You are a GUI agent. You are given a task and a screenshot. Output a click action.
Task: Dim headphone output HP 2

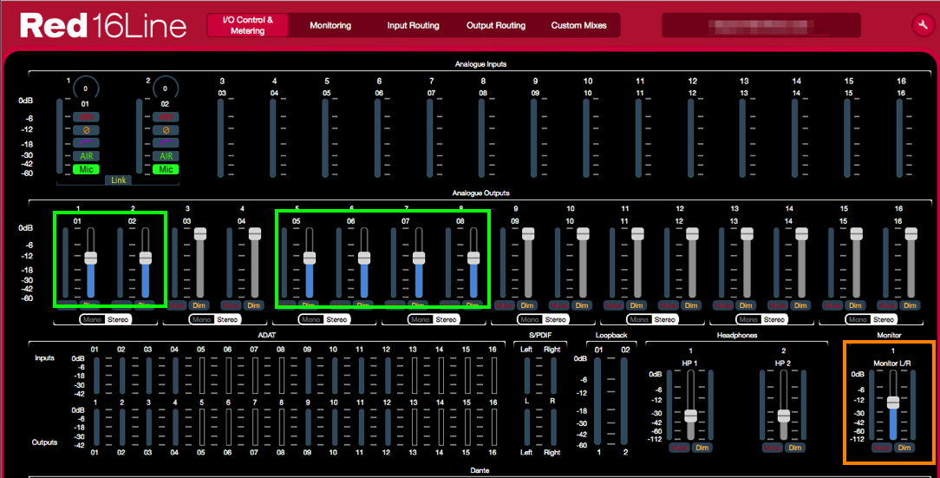pyautogui.click(x=795, y=448)
